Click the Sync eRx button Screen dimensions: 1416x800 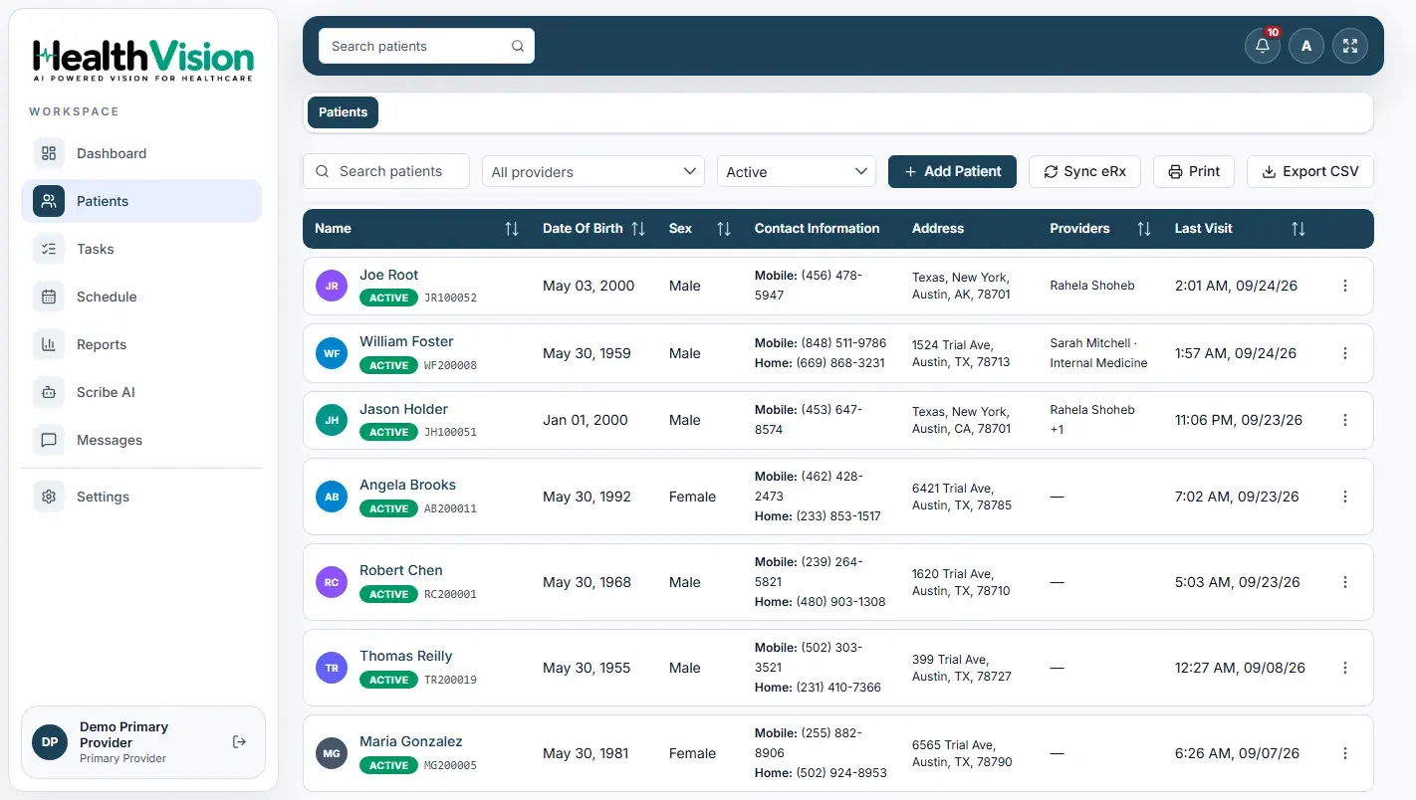coord(1084,171)
